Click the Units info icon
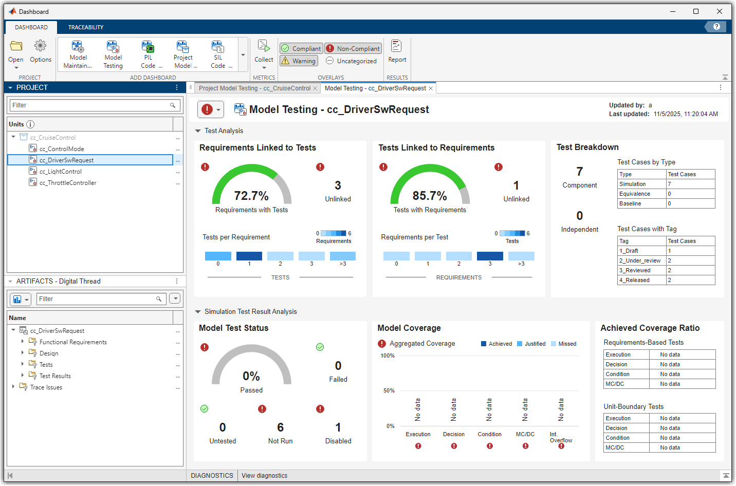Image resolution: width=736 pixels, height=486 pixels. pyautogui.click(x=30, y=123)
